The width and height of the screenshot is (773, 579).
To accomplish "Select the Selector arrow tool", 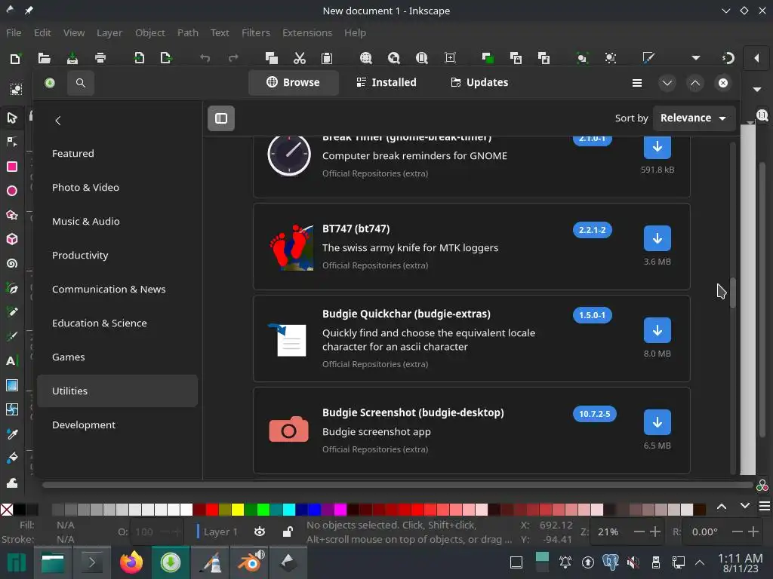I will coord(12,118).
